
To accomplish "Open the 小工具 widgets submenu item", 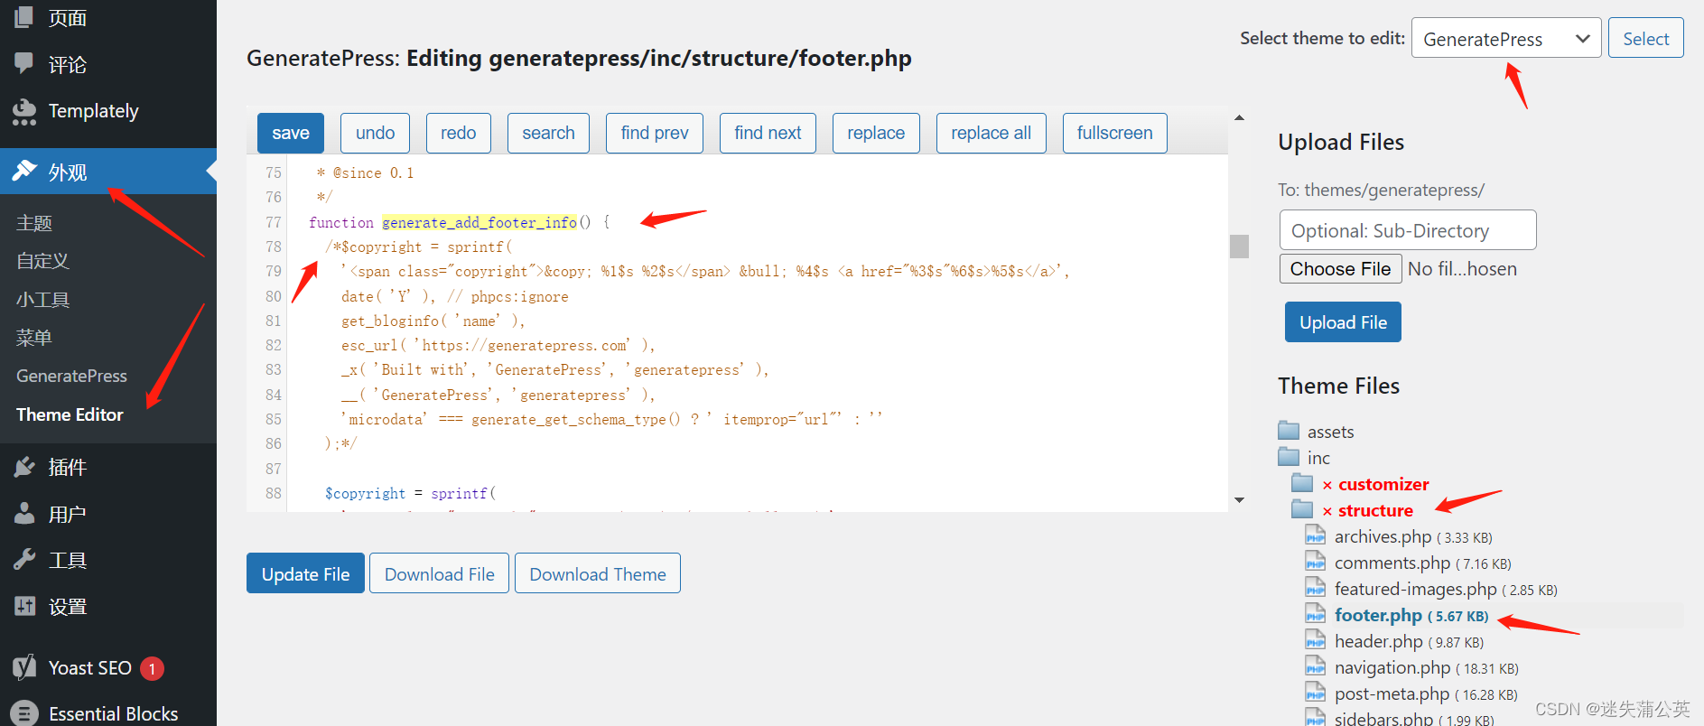I will tap(42, 300).
